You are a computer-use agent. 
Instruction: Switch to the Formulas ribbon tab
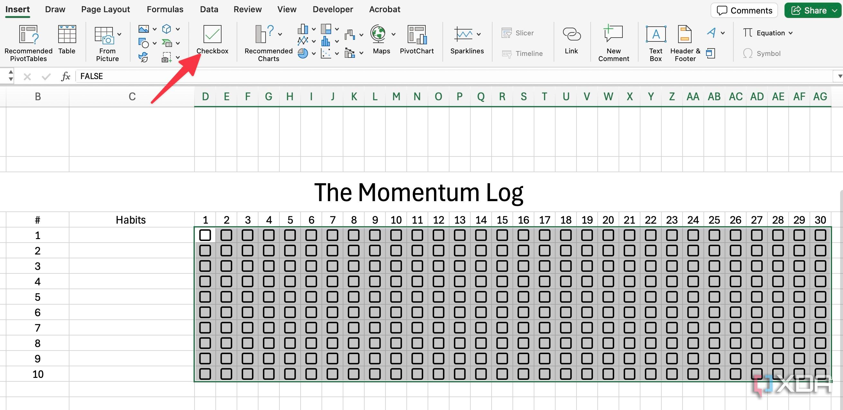[165, 9]
